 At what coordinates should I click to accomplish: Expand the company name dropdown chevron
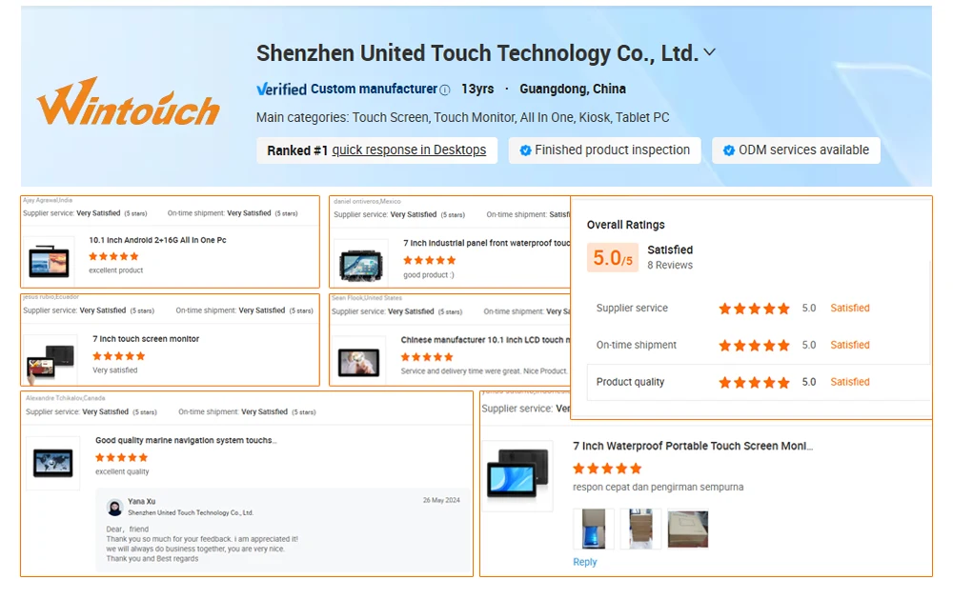[x=709, y=52]
